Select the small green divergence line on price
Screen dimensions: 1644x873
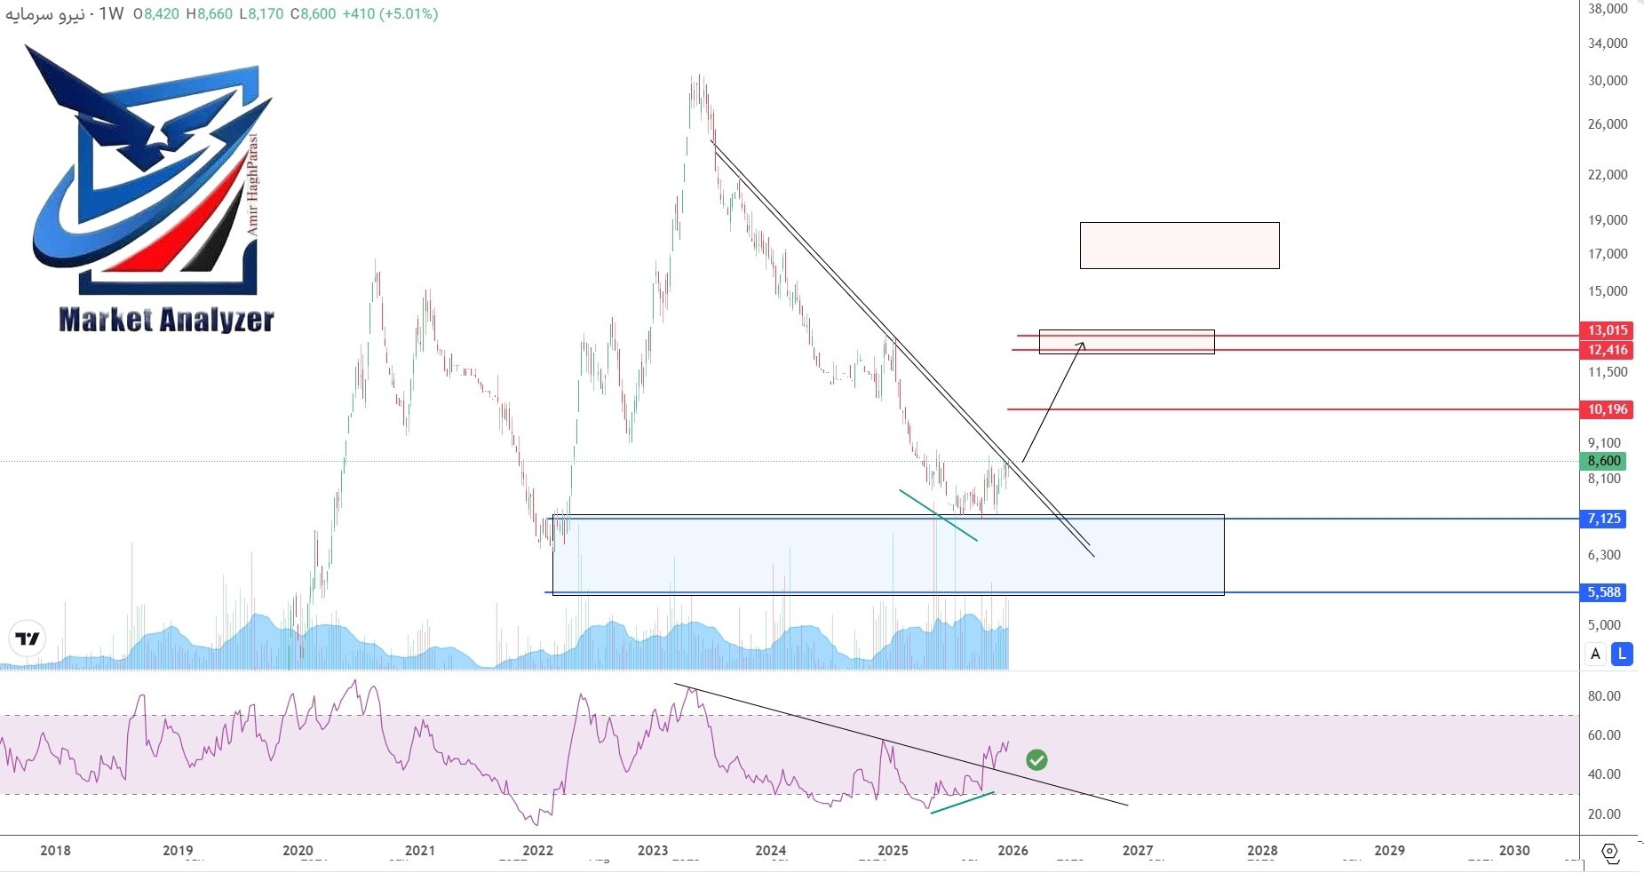coord(938,515)
